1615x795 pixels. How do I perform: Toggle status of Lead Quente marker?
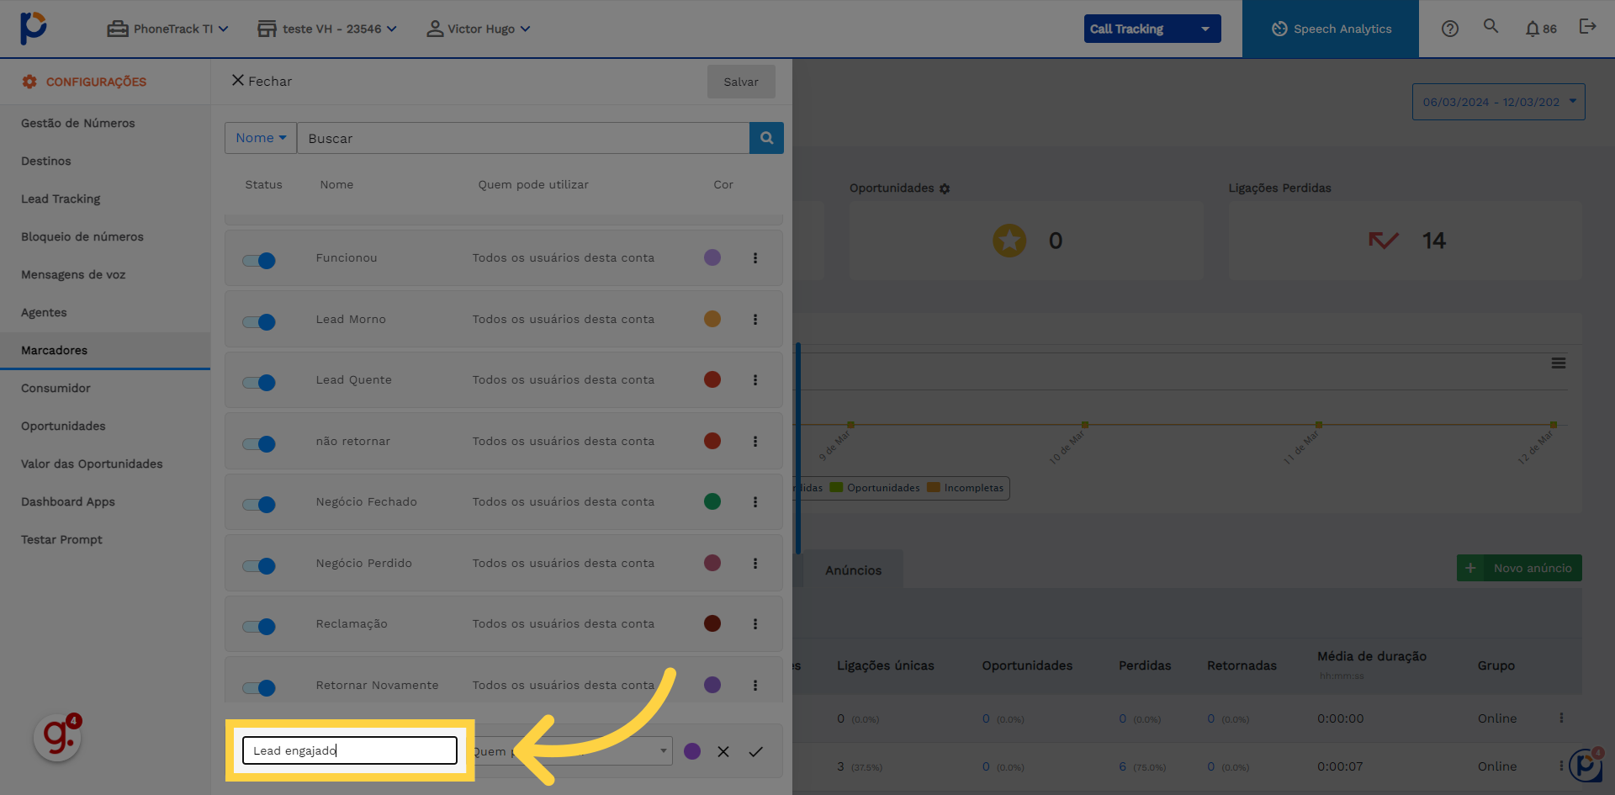pos(259,383)
